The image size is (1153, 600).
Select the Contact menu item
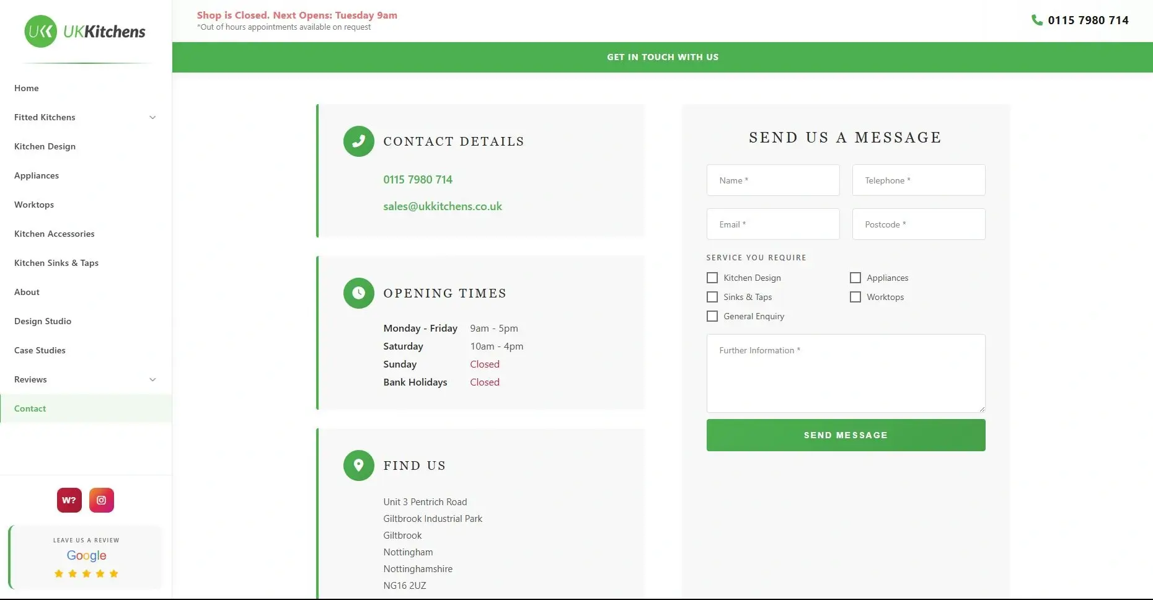point(86,408)
